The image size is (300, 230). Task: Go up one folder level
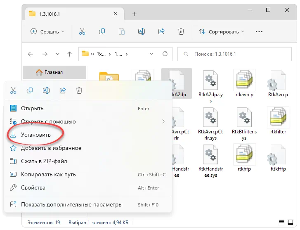[69, 54]
